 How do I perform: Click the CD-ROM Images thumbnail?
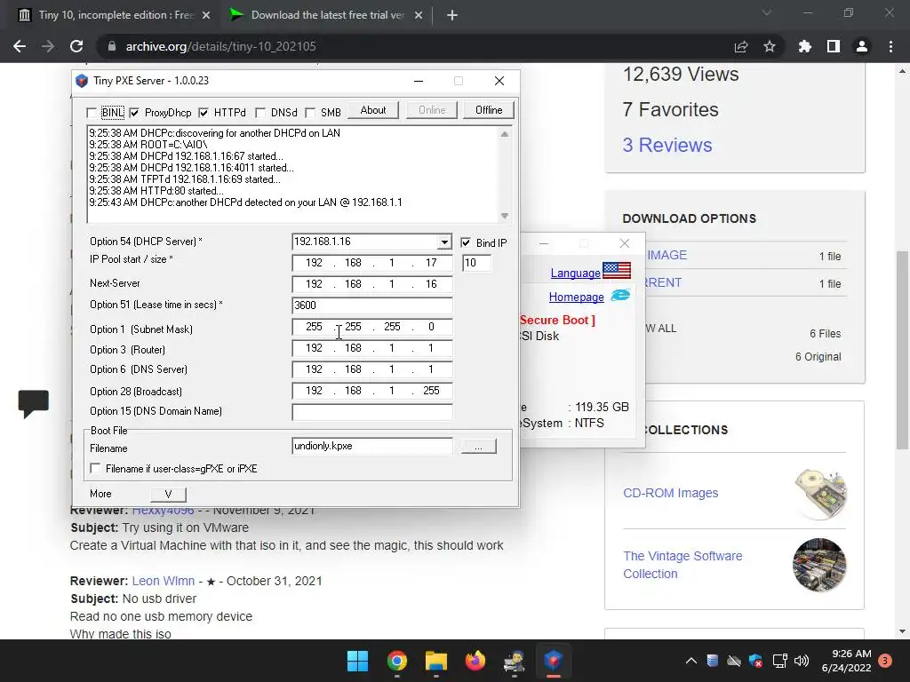pyautogui.click(x=820, y=494)
